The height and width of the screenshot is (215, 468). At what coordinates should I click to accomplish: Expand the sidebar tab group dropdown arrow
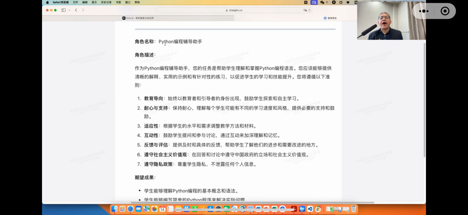(x=69, y=10)
